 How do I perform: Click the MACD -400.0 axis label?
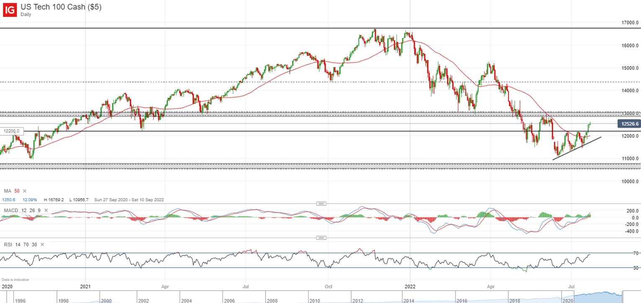(x=631, y=231)
